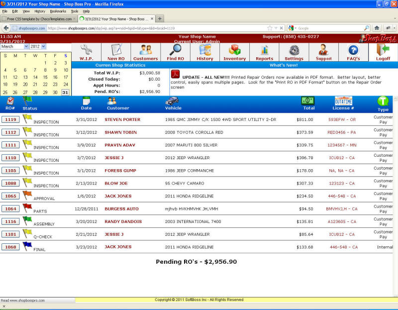Open repair order 1088

tap(10, 183)
